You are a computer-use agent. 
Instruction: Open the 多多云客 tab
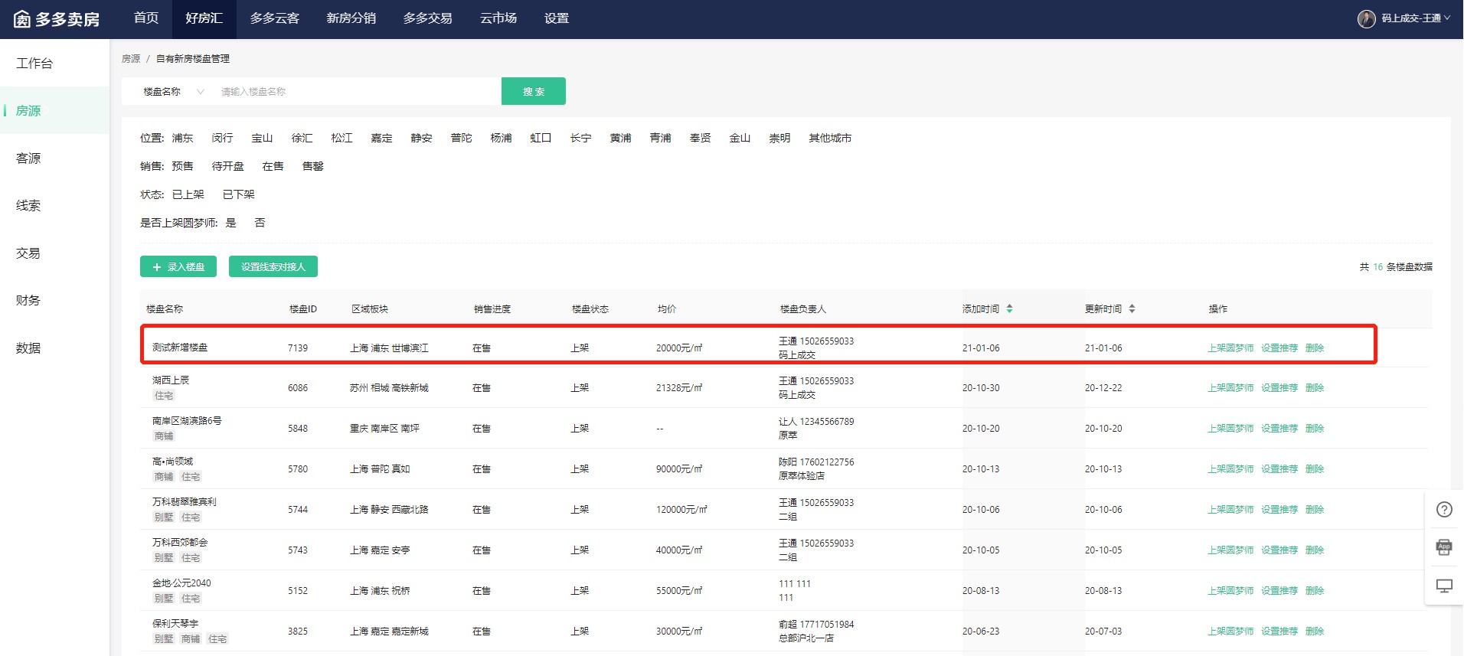pyautogui.click(x=275, y=18)
